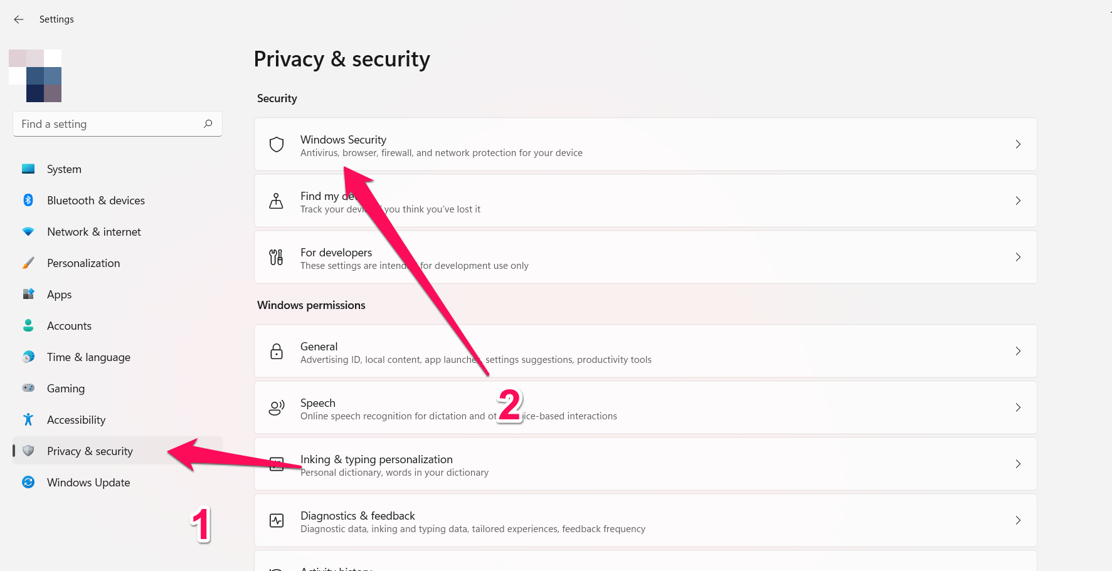Click the Windows Security shield icon
Viewport: 1112px width, 571px height.
277,145
